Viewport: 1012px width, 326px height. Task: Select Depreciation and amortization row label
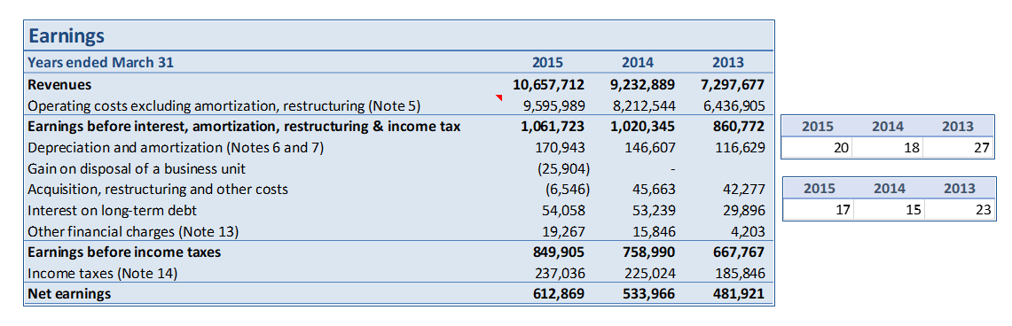176,148
